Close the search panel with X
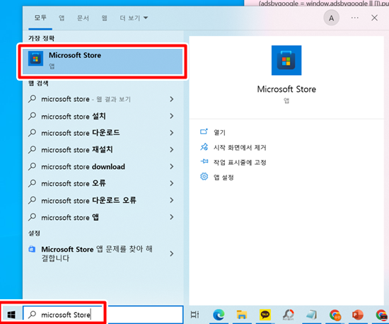 pos(374,18)
